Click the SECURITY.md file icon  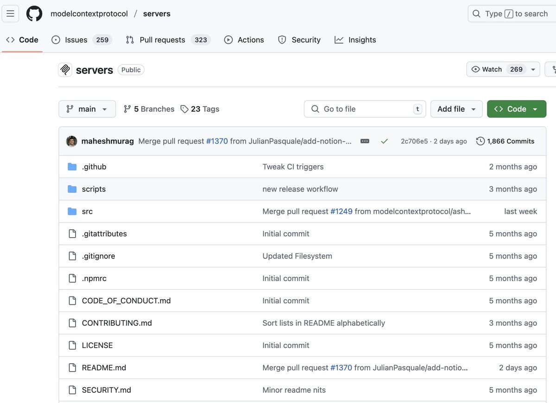point(72,390)
